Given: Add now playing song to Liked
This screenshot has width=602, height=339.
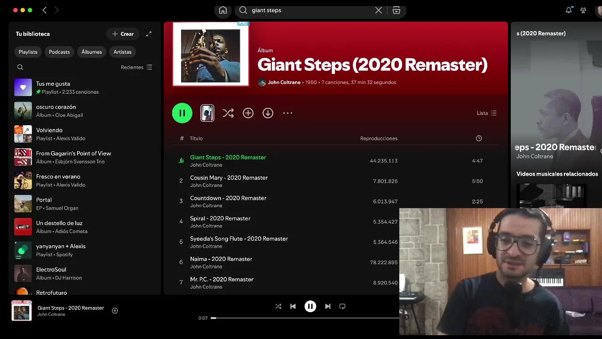Looking at the screenshot, I should point(115,310).
